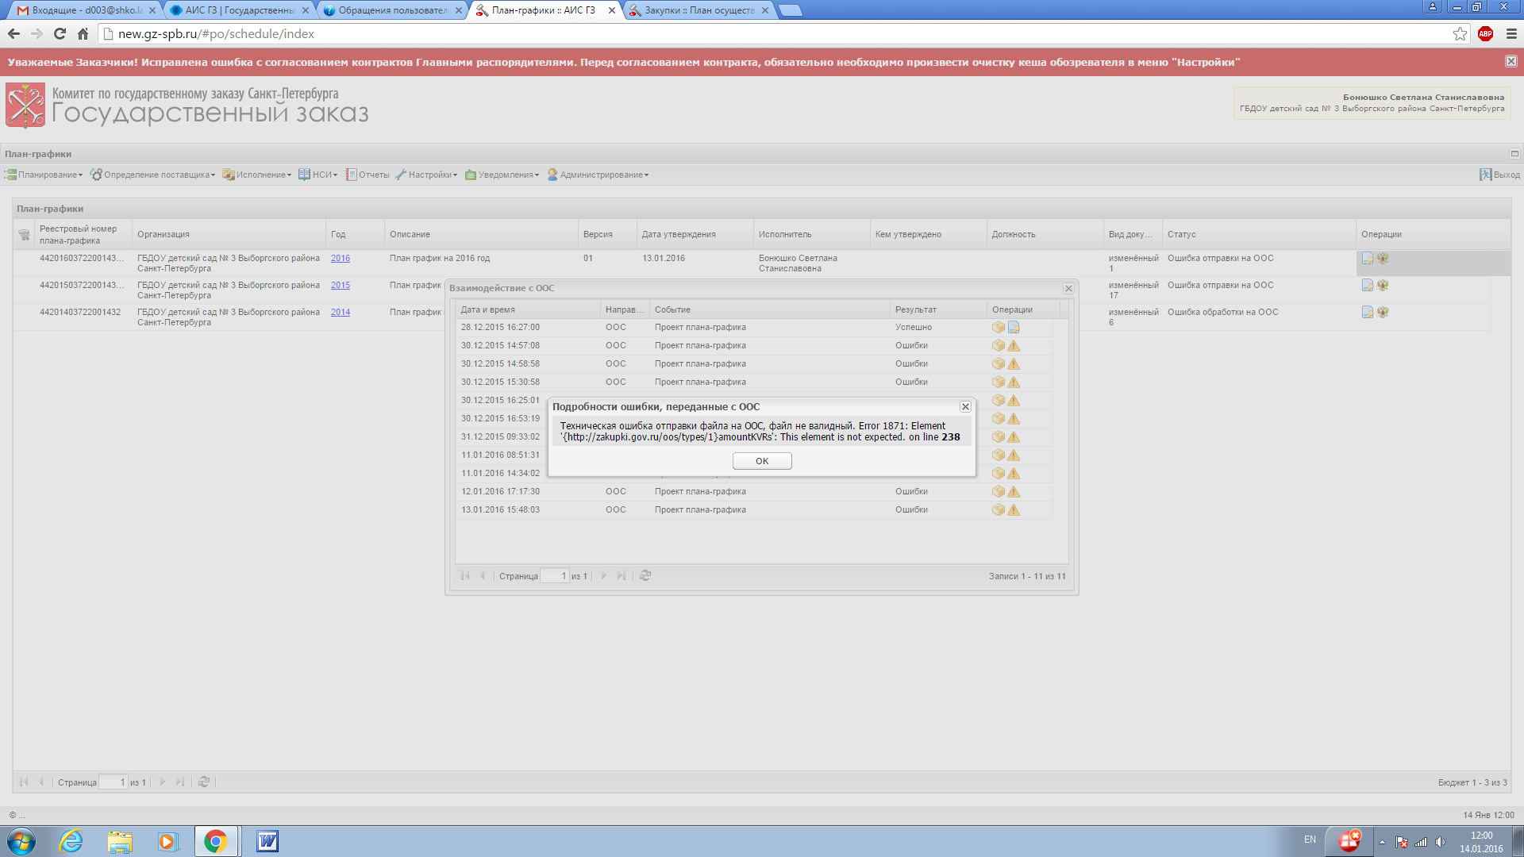Click the package icon for 28.12.2015 16:27:00
Viewport: 1524px width, 857px height.
pyautogui.click(x=998, y=327)
